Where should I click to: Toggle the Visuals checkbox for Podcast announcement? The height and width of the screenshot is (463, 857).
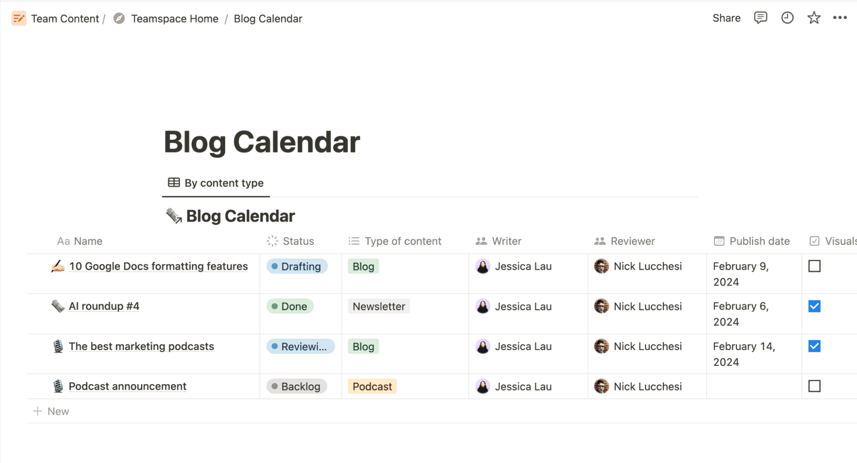pos(814,386)
